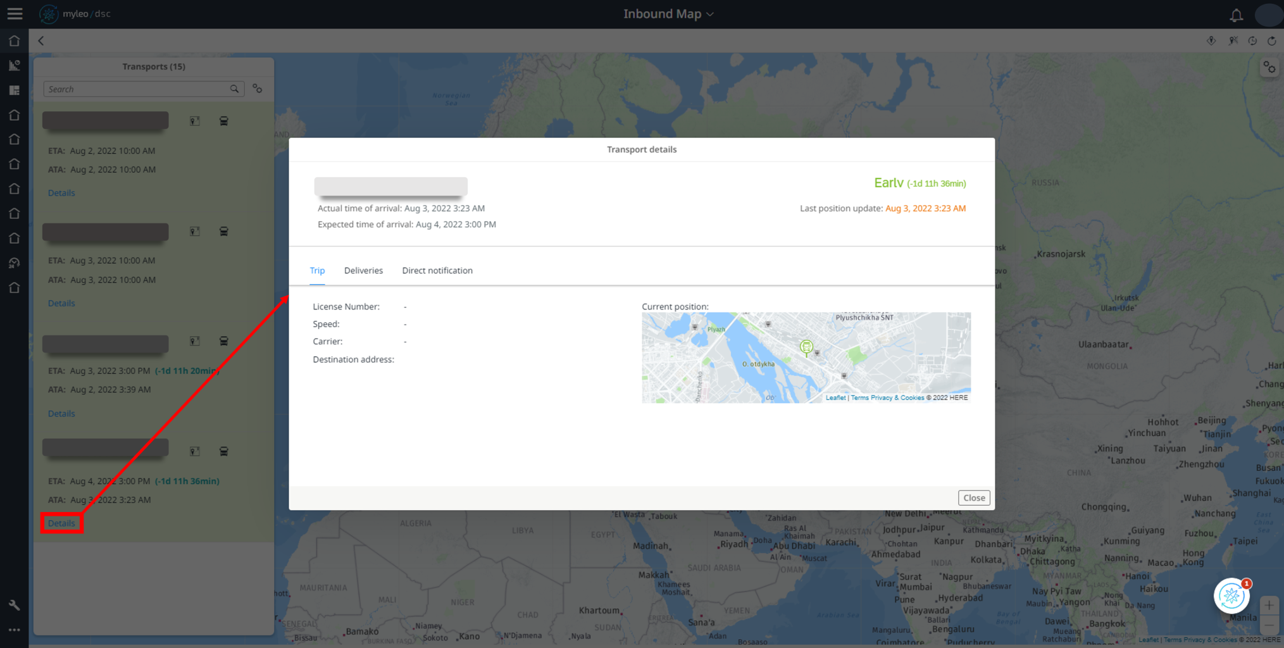1284x648 pixels.
Task: Open the hamburger main menu
Action: pos(15,13)
